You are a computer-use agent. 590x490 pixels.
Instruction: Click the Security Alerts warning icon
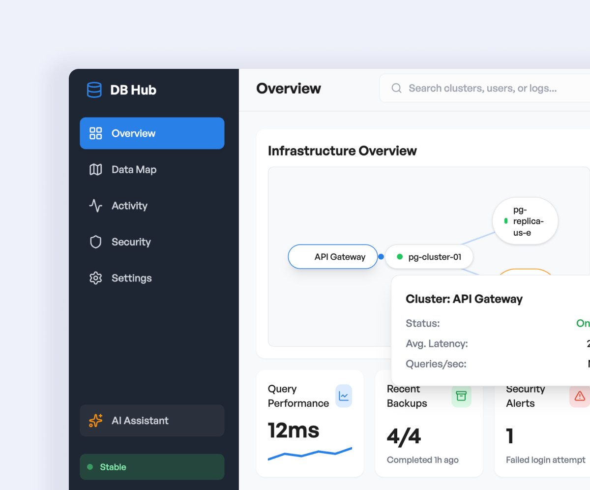580,396
